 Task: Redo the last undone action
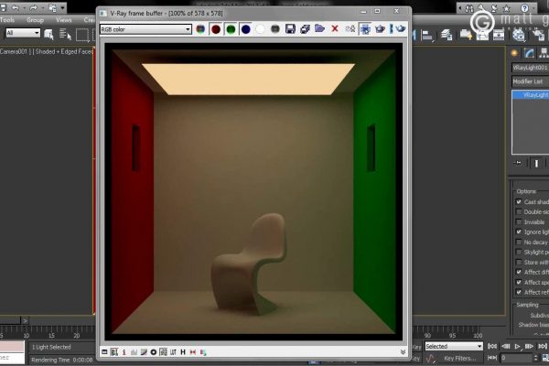click(x=33, y=7)
